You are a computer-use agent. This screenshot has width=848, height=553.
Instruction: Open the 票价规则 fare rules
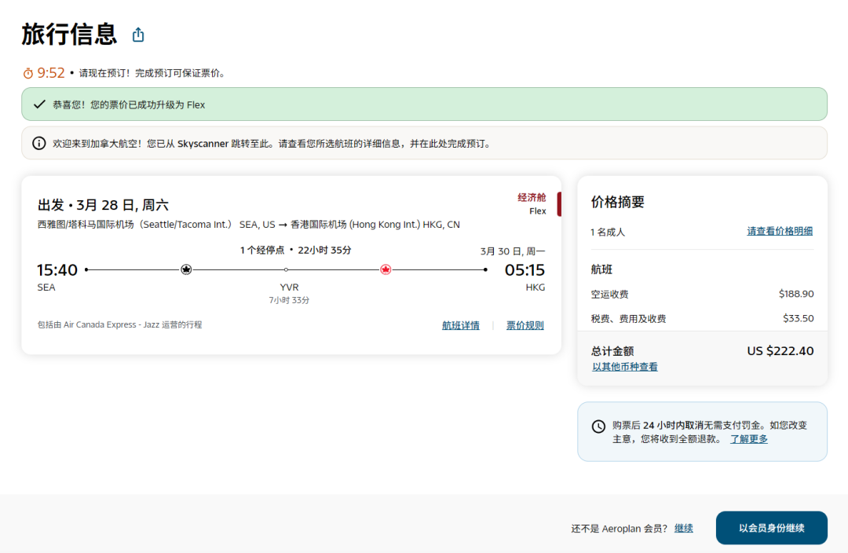pos(525,325)
